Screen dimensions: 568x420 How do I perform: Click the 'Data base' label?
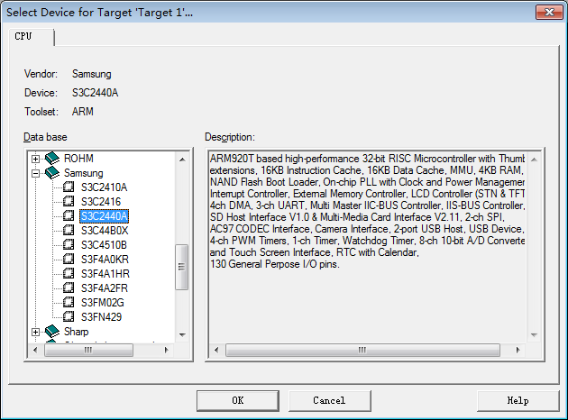click(45, 137)
